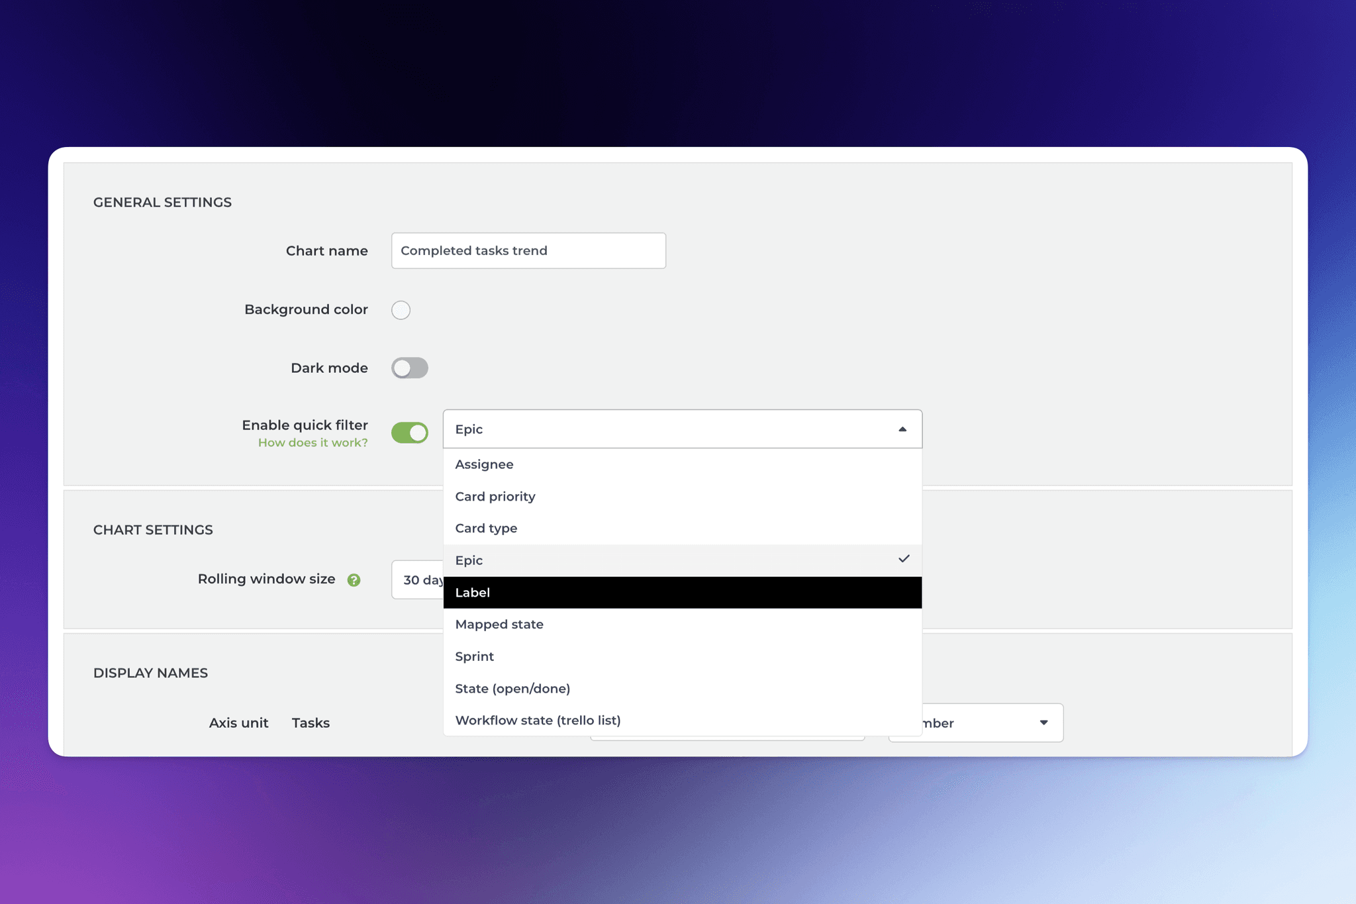Collapse the quick filter dropdown via its up arrow
This screenshot has height=904, width=1356.
[x=902, y=429]
